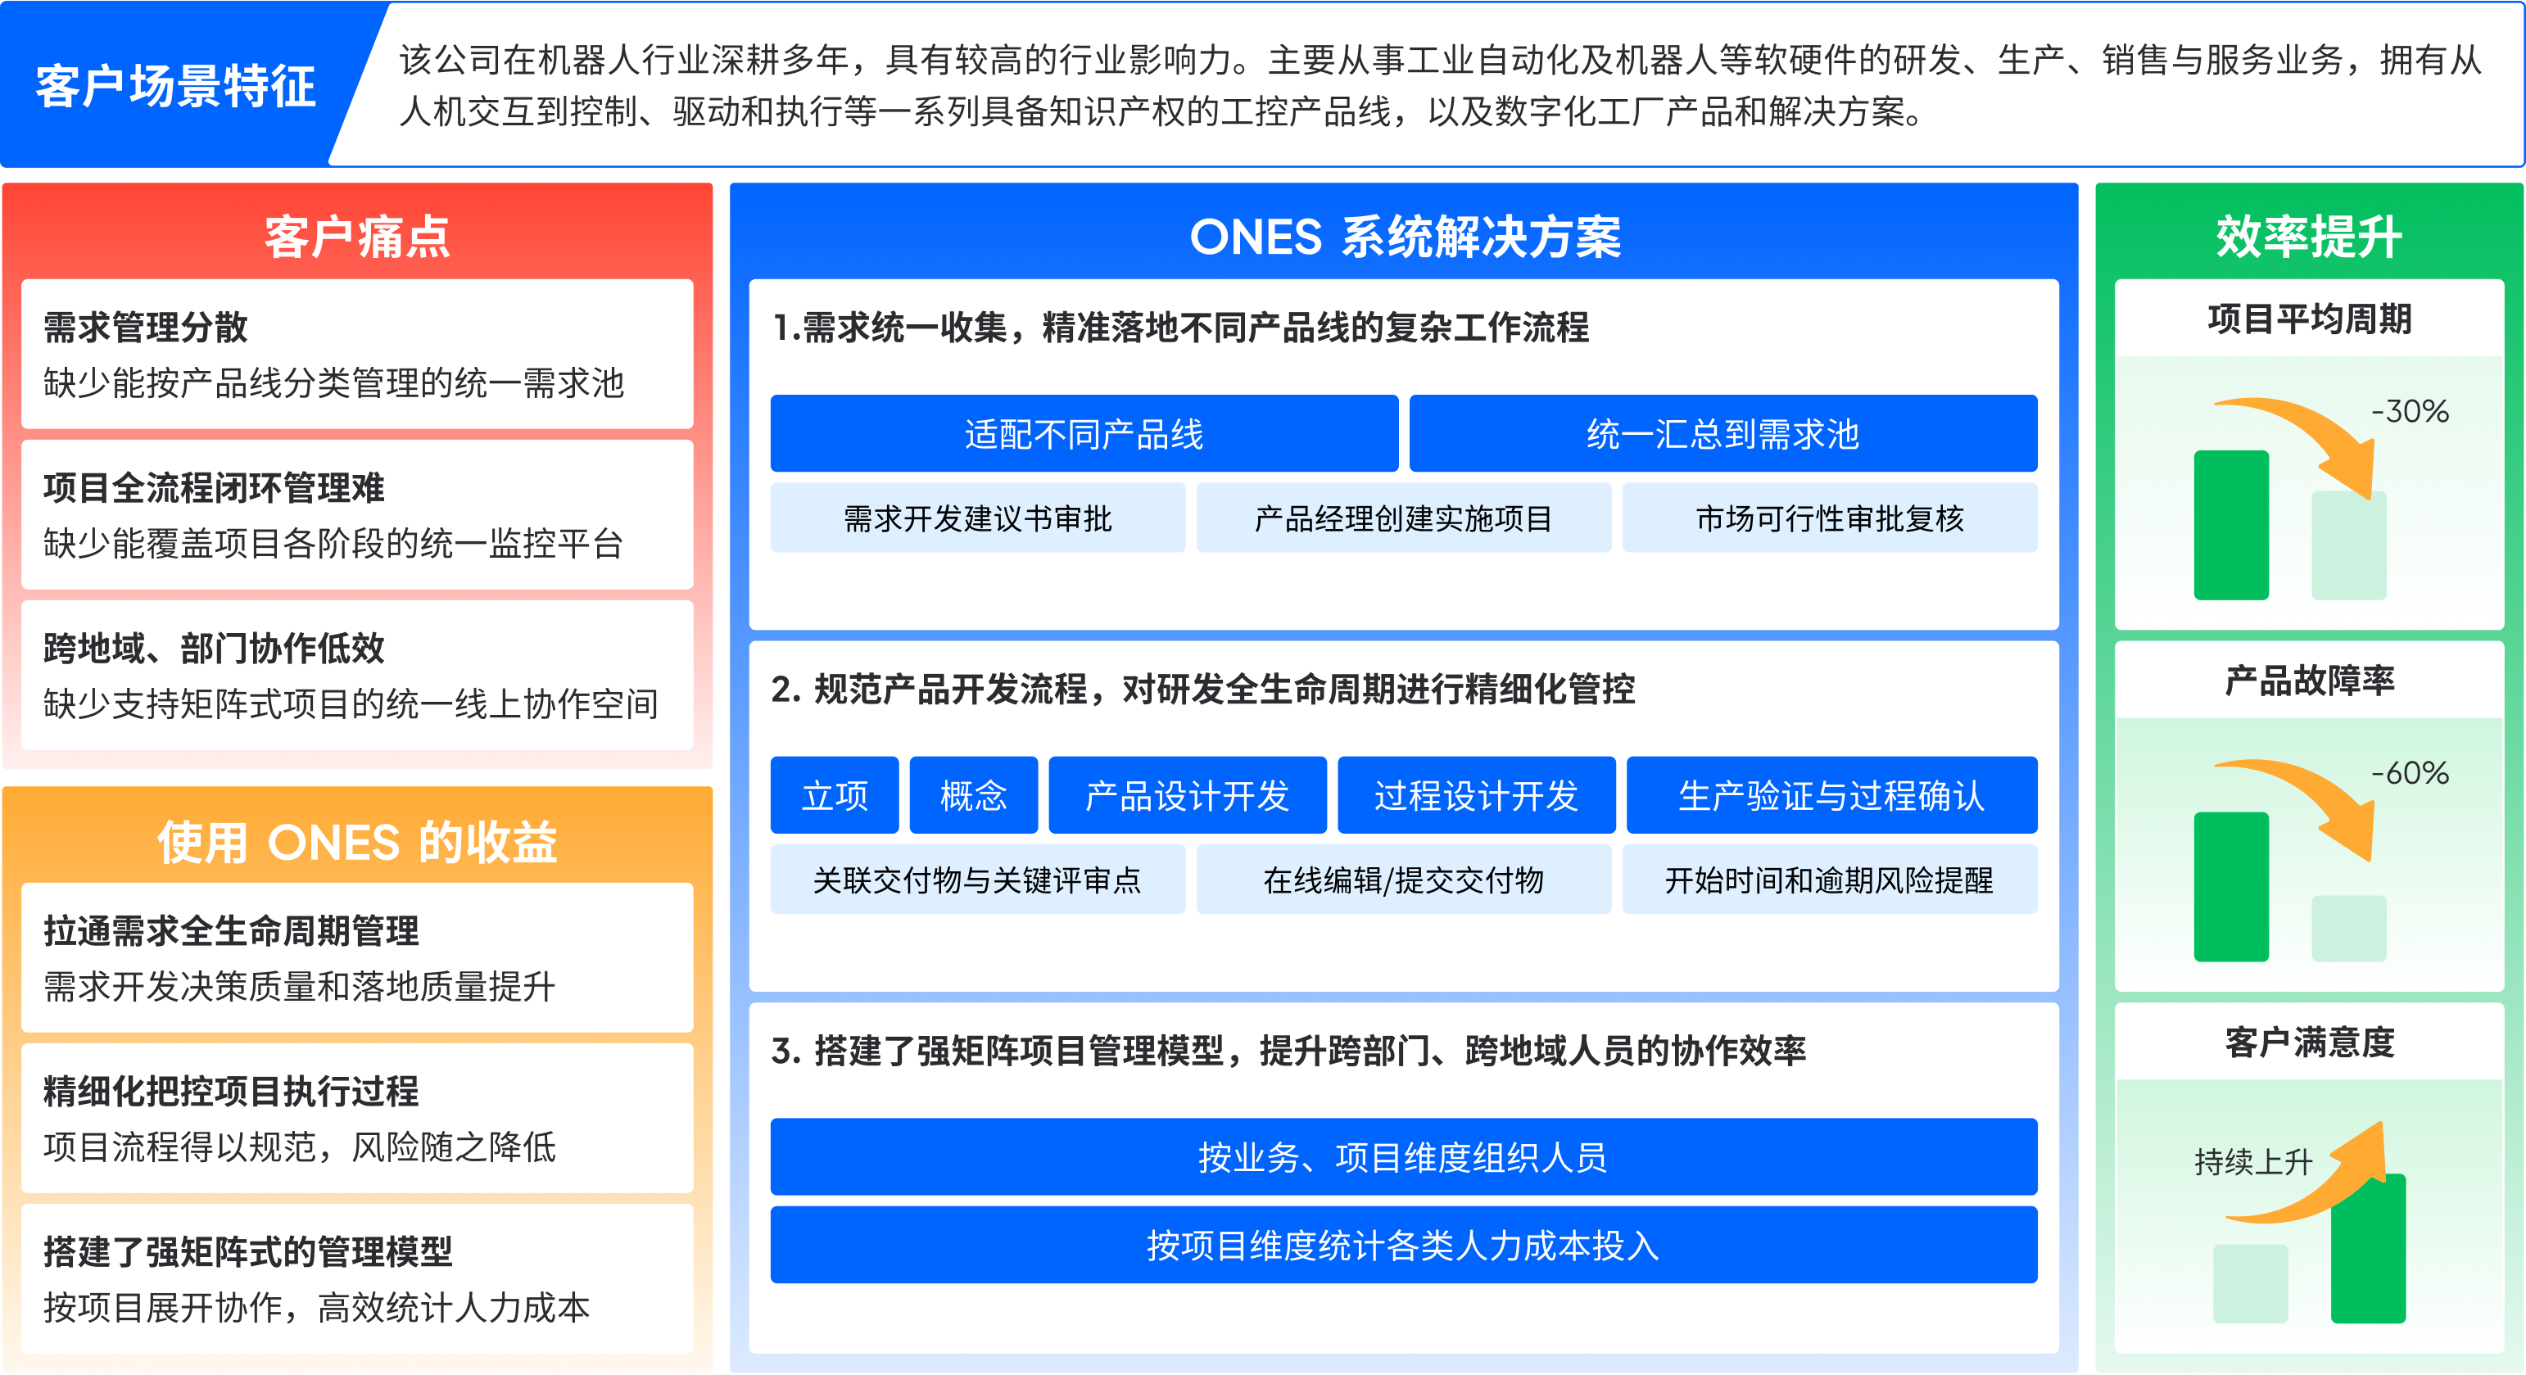This screenshot has height=1375, width=2526.
Task: Click the light green bar in 客户满意度 chart
Action: pyautogui.click(x=2251, y=1284)
